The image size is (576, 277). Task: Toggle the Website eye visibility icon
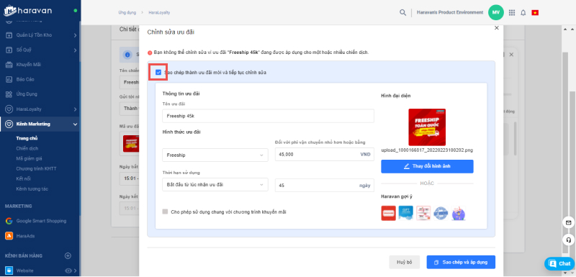point(68,271)
